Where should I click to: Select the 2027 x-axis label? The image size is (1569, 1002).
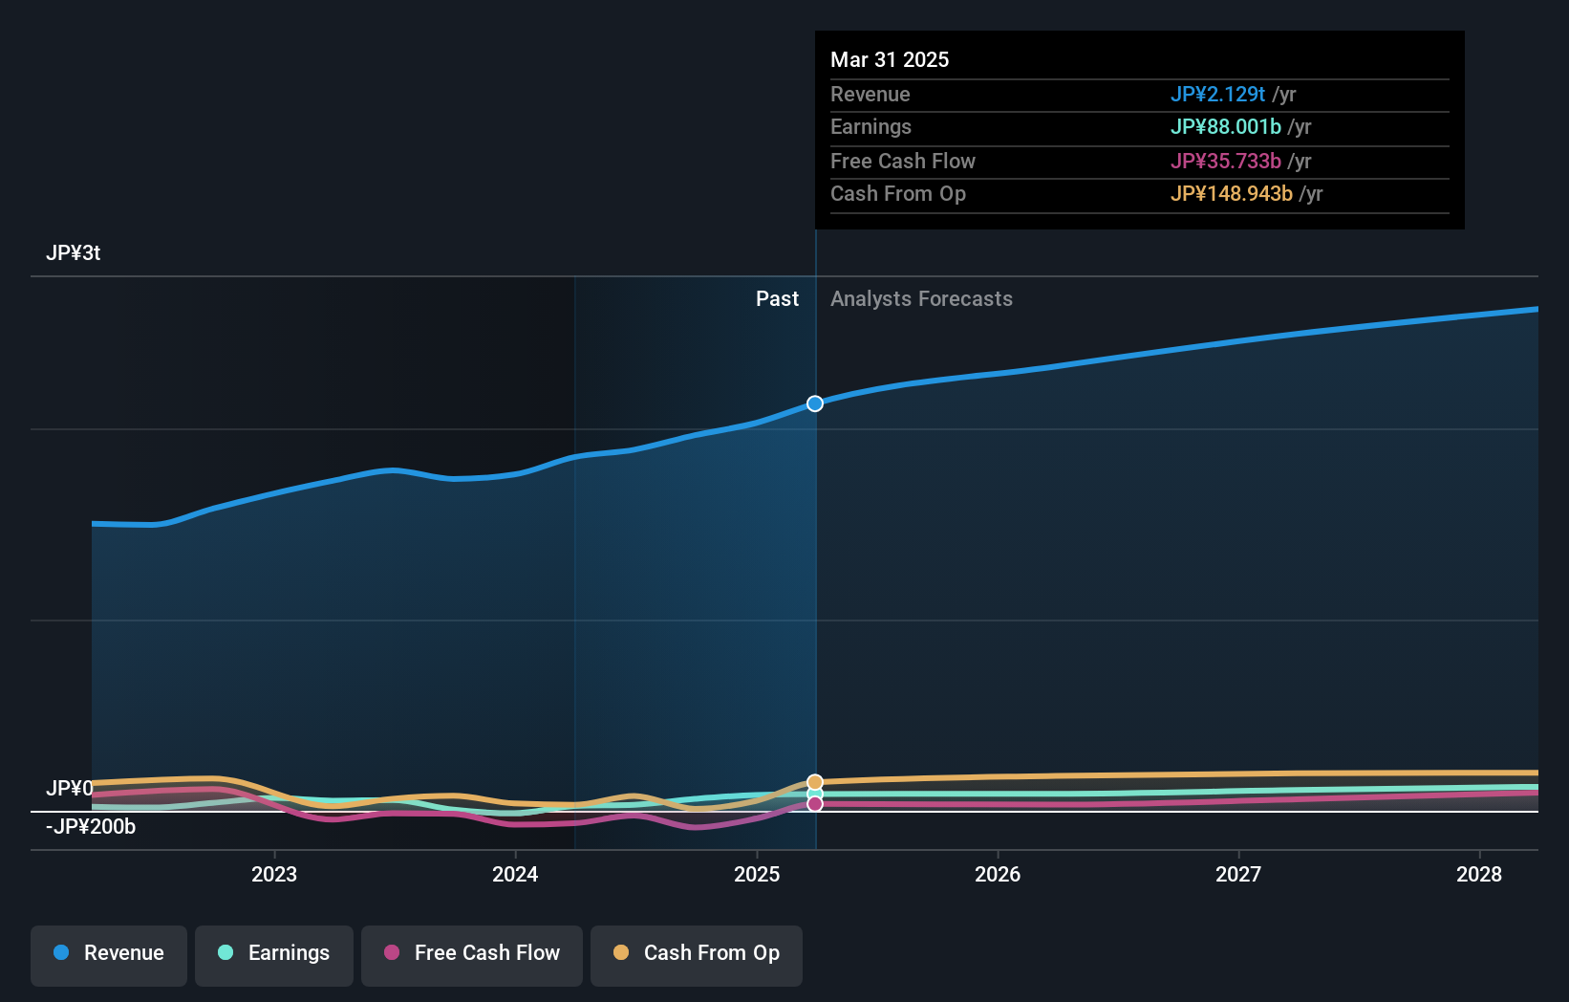pos(1238,874)
